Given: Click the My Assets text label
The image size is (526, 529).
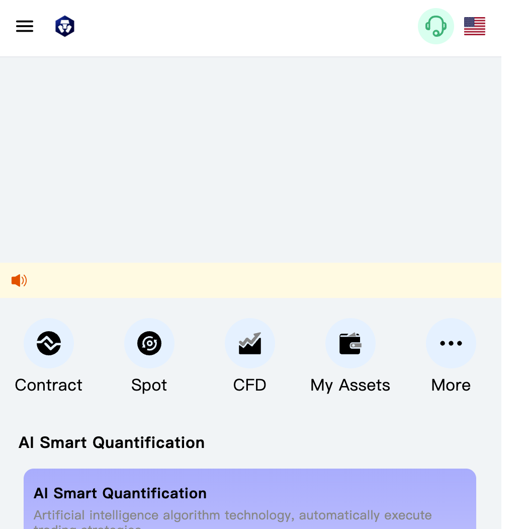Looking at the screenshot, I should pyautogui.click(x=350, y=385).
